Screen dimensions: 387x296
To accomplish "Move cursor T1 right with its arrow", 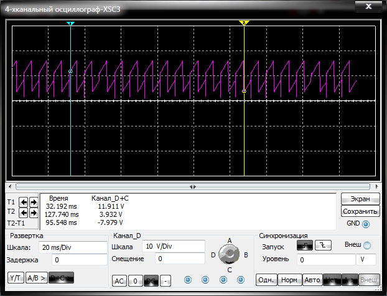I will click(x=34, y=203).
